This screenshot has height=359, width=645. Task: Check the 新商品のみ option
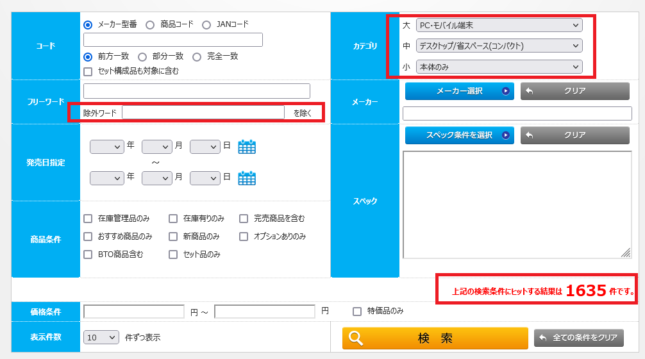[173, 237]
